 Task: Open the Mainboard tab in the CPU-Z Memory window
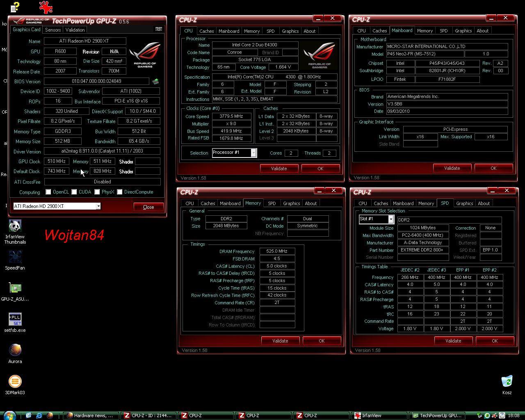click(x=230, y=203)
